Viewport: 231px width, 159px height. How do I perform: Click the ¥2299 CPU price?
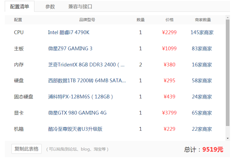[x=169, y=32]
